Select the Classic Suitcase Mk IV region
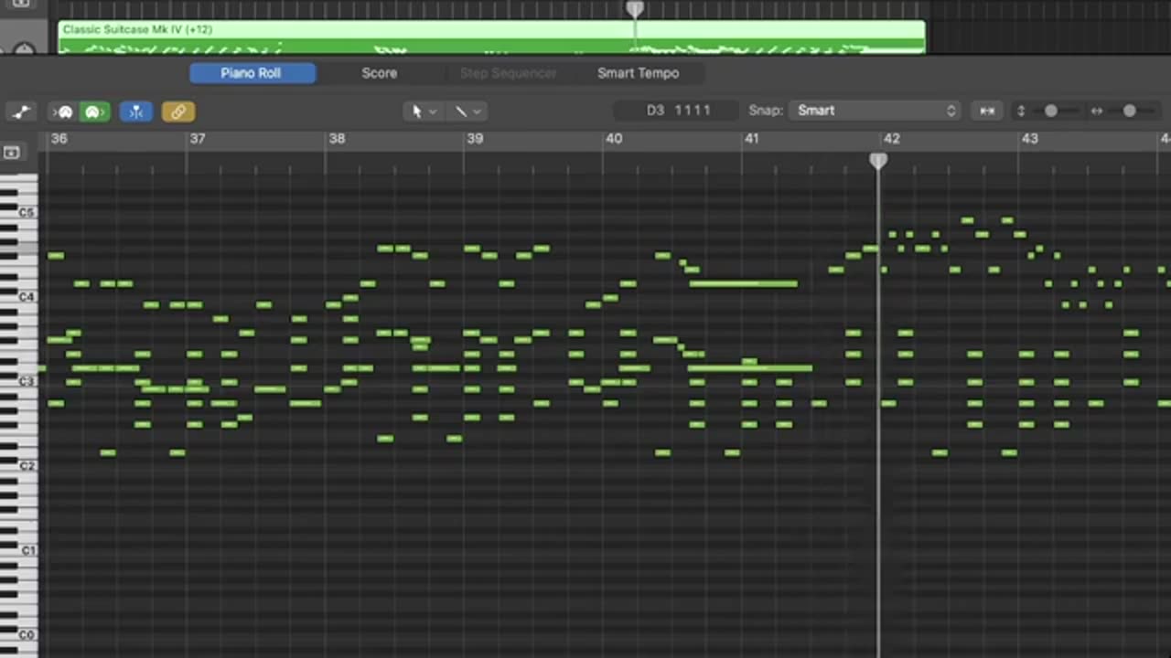1171x658 pixels. tap(491, 37)
